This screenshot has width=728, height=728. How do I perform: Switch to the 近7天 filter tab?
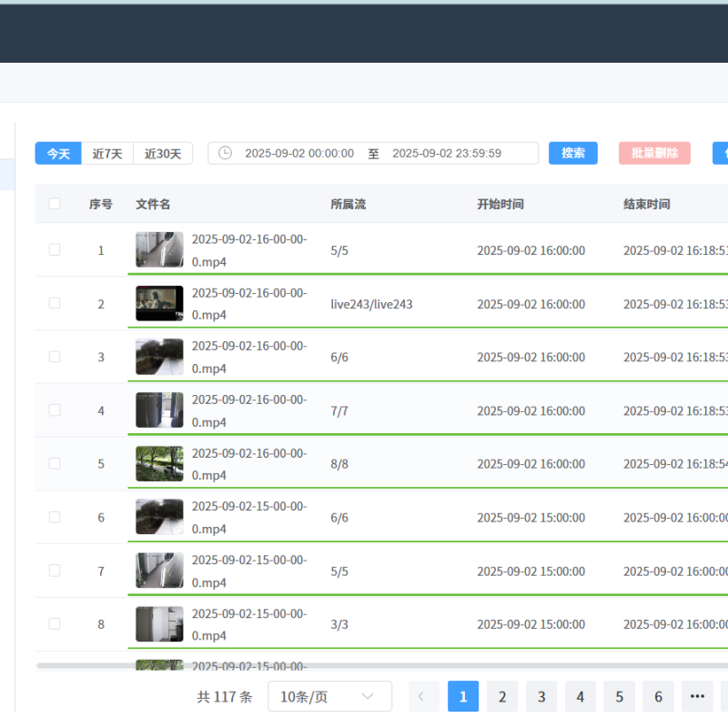107,153
